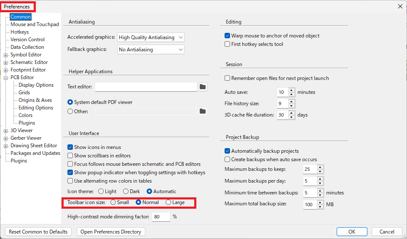Increase 3D cache file duration days

[292, 113]
